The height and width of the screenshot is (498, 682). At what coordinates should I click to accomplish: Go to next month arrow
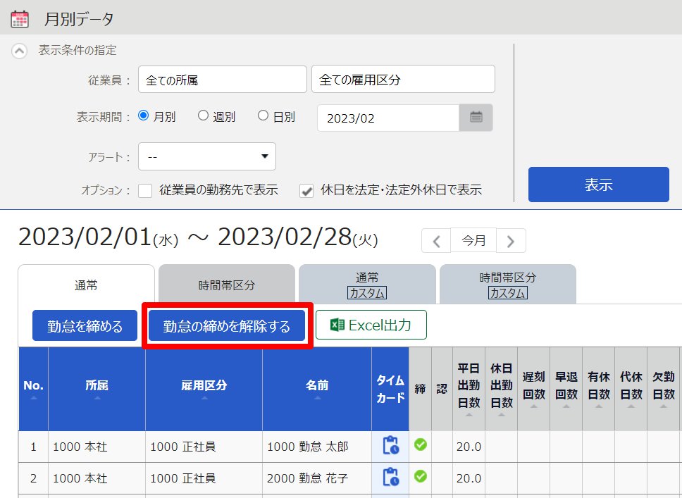[511, 240]
